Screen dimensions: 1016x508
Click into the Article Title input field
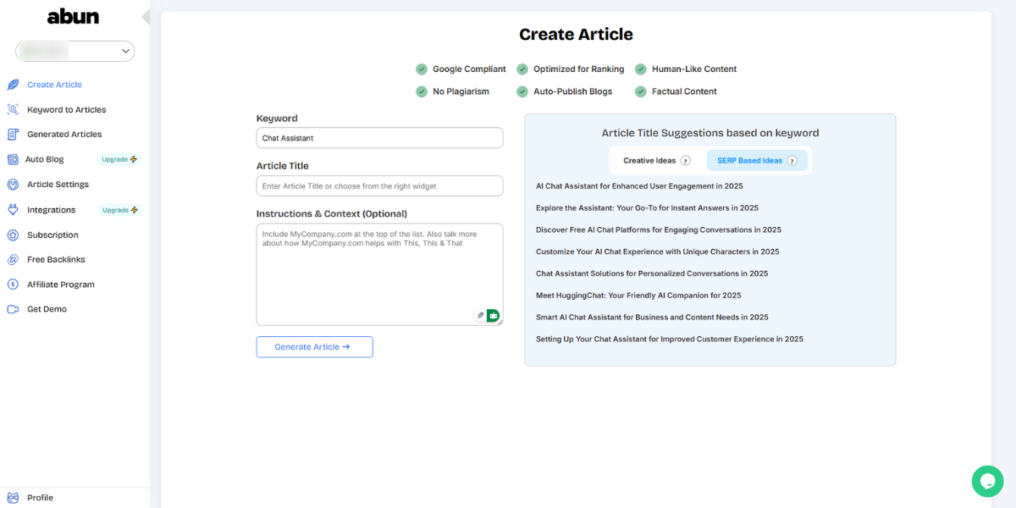[x=379, y=186]
